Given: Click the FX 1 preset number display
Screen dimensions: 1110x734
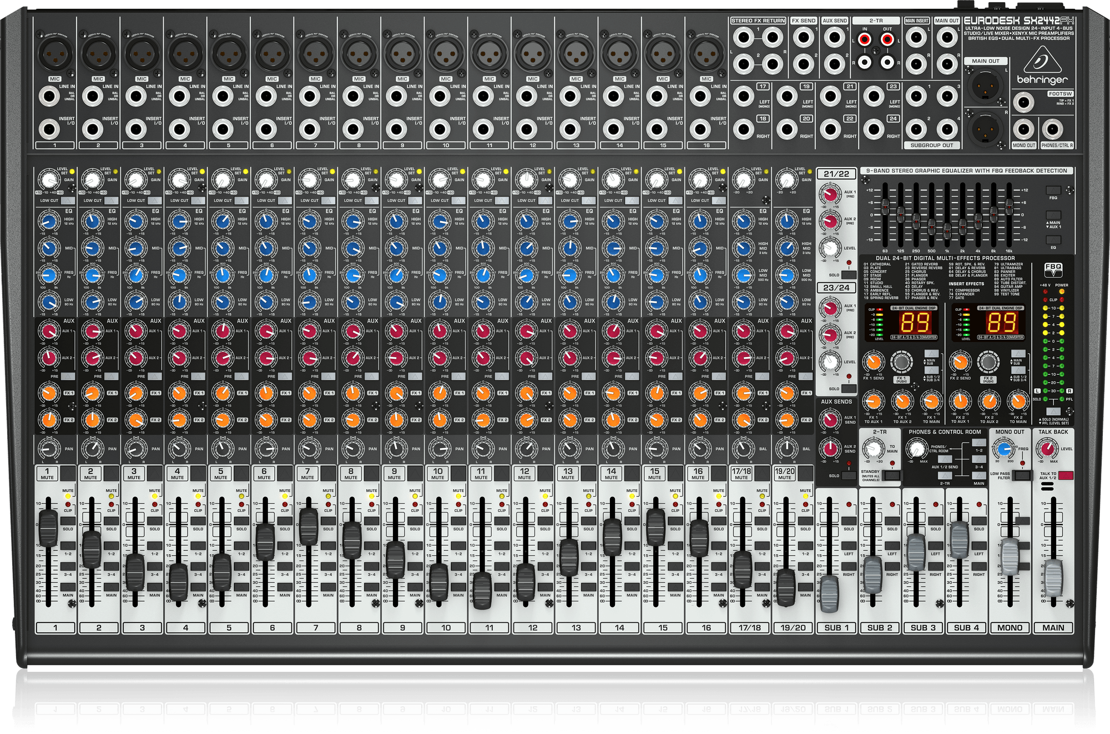Looking at the screenshot, I should [915, 323].
